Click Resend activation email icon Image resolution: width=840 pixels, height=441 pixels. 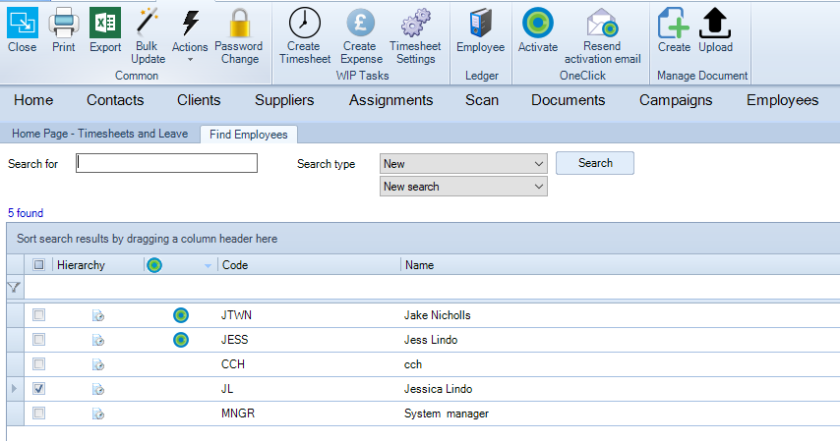point(602,23)
